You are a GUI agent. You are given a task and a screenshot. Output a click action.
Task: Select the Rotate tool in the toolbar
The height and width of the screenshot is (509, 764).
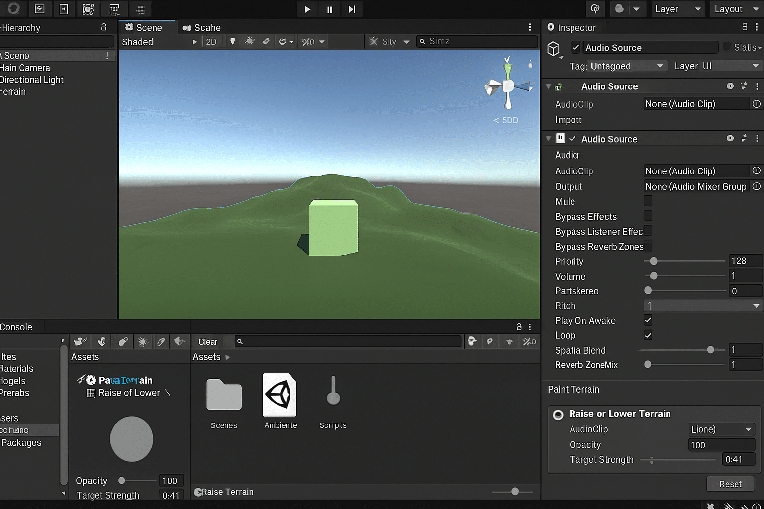click(x=64, y=9)
